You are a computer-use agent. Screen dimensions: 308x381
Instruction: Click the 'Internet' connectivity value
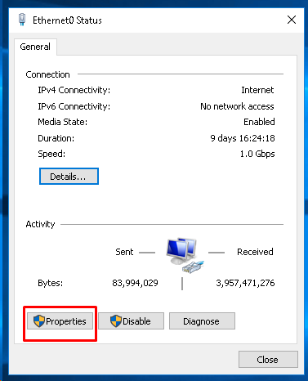coord(257,90)
